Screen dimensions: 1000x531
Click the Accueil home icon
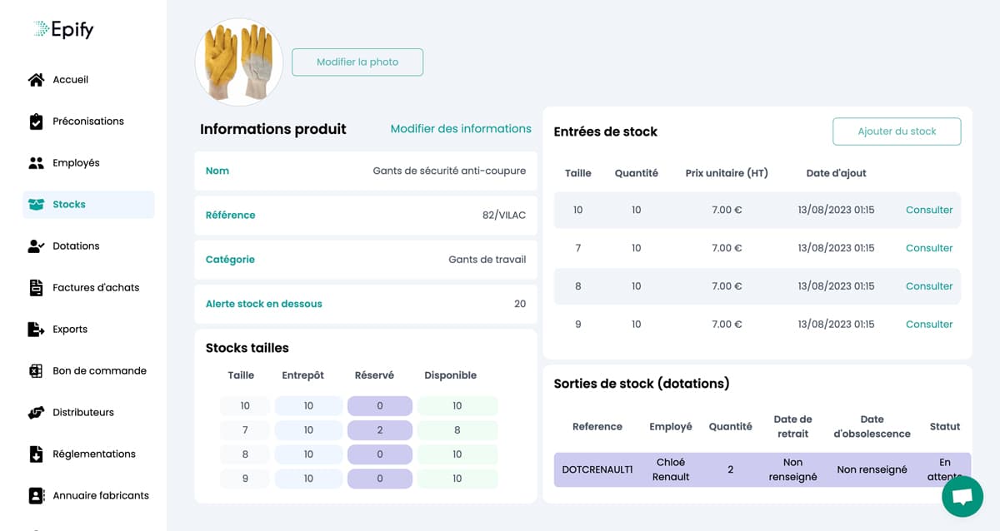coord(36,80)
